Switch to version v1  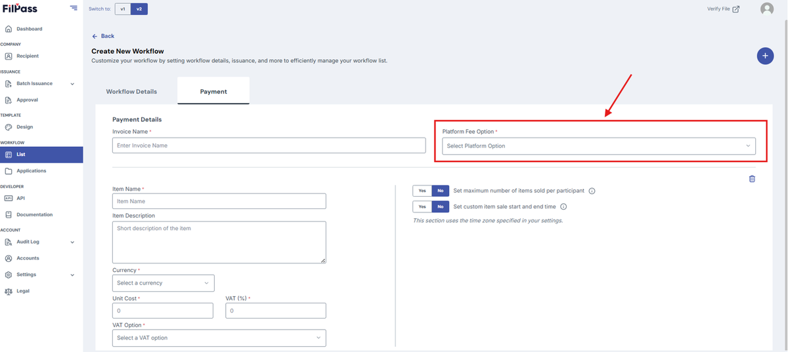[123, 9]
